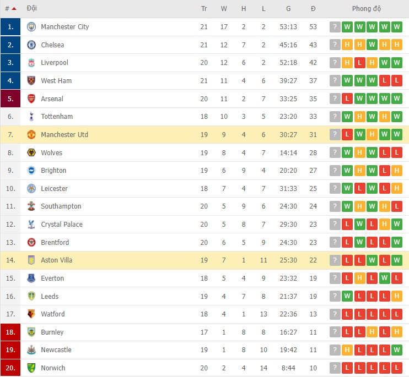Image resolution: width=409 pixels, height=377 pixels.
Task: Sort standings by the W wins column
Action: point(224,9)
